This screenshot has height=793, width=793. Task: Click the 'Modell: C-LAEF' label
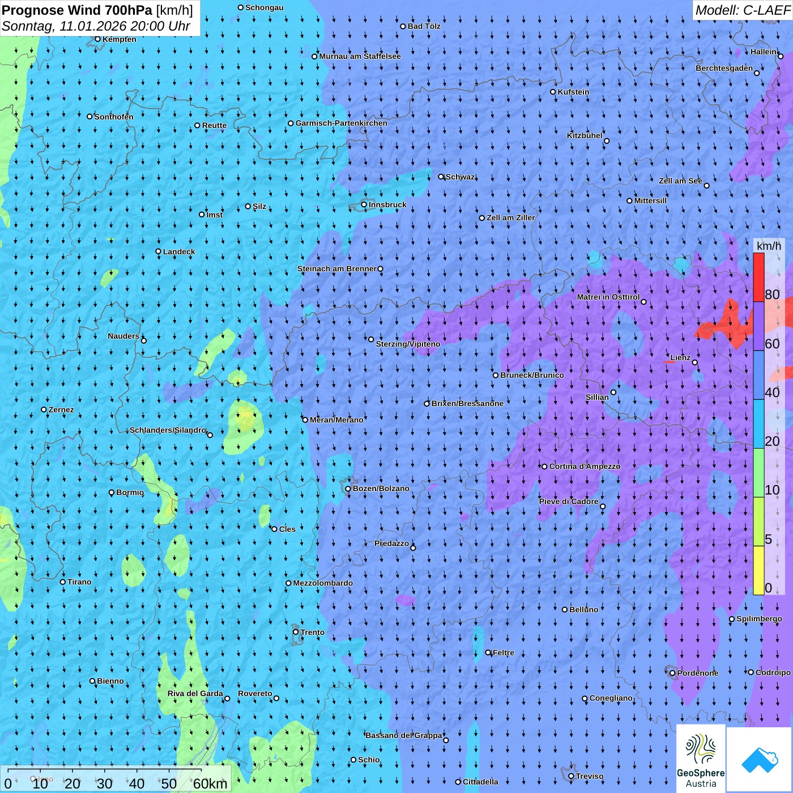743,10
